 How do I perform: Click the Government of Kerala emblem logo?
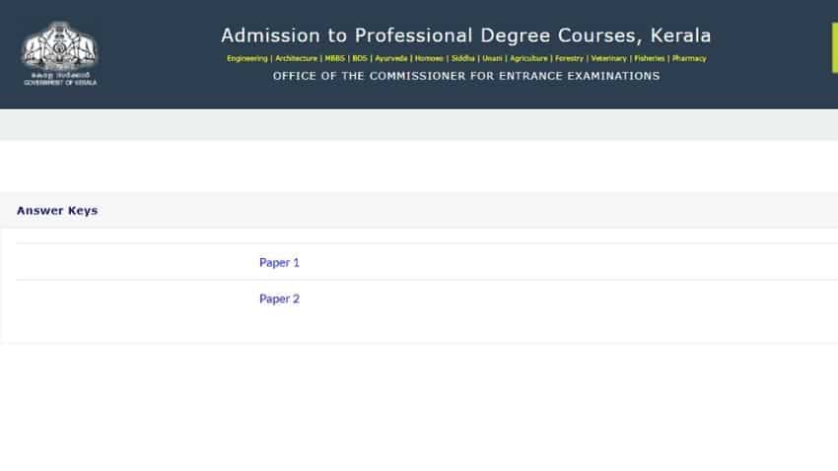pos(60,53)
